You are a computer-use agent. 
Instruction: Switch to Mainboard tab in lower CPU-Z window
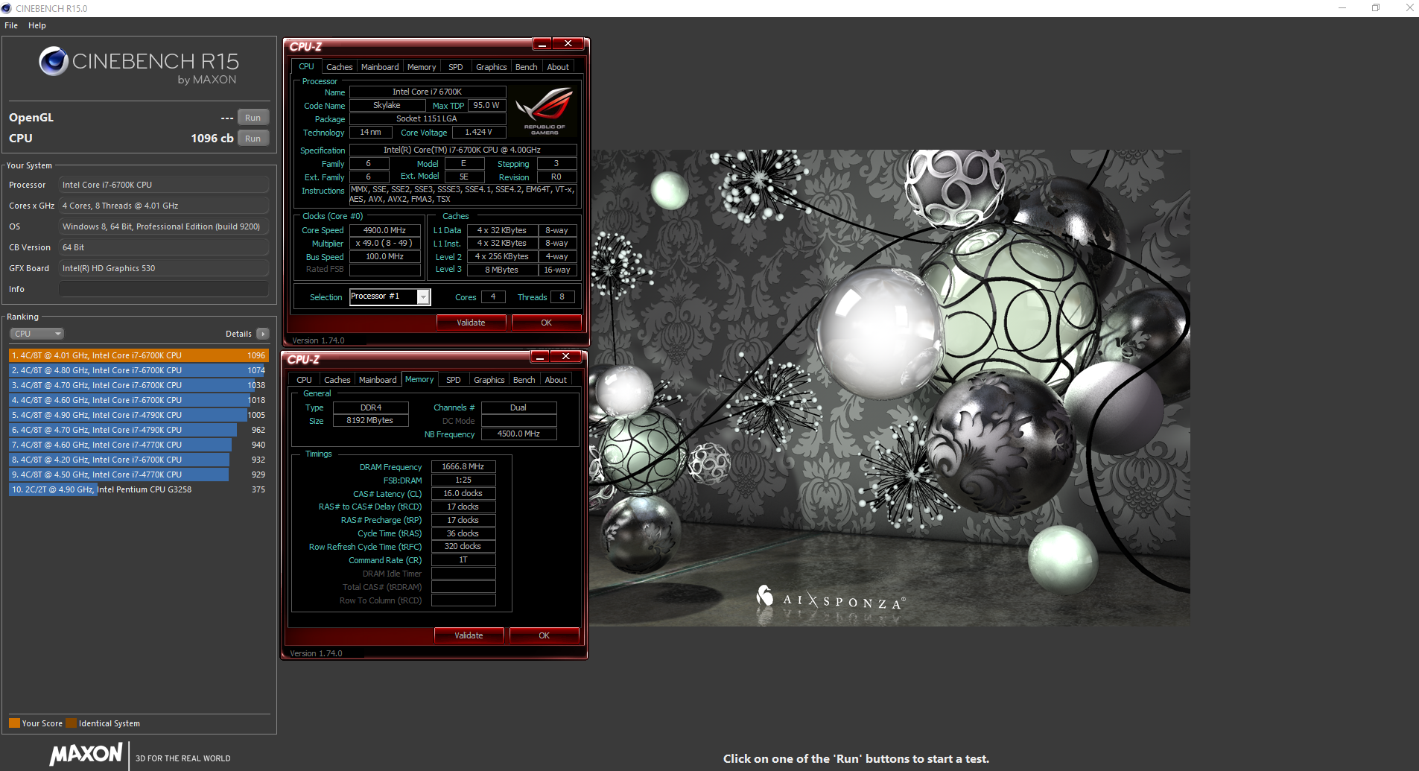pos(378,380)
